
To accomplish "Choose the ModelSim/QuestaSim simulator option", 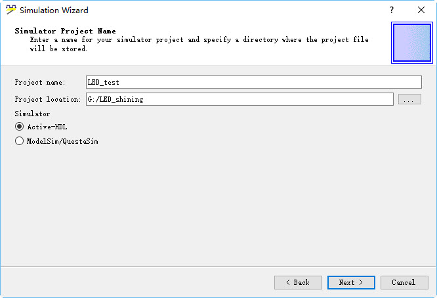I will click(19, 140).
